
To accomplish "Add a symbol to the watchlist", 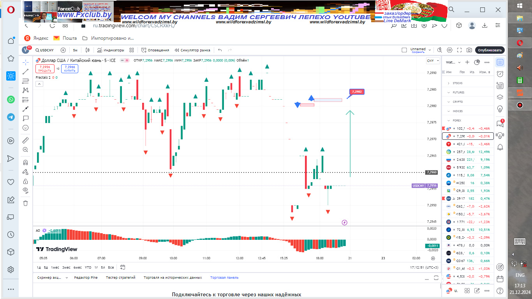I will tap(467, 62).
